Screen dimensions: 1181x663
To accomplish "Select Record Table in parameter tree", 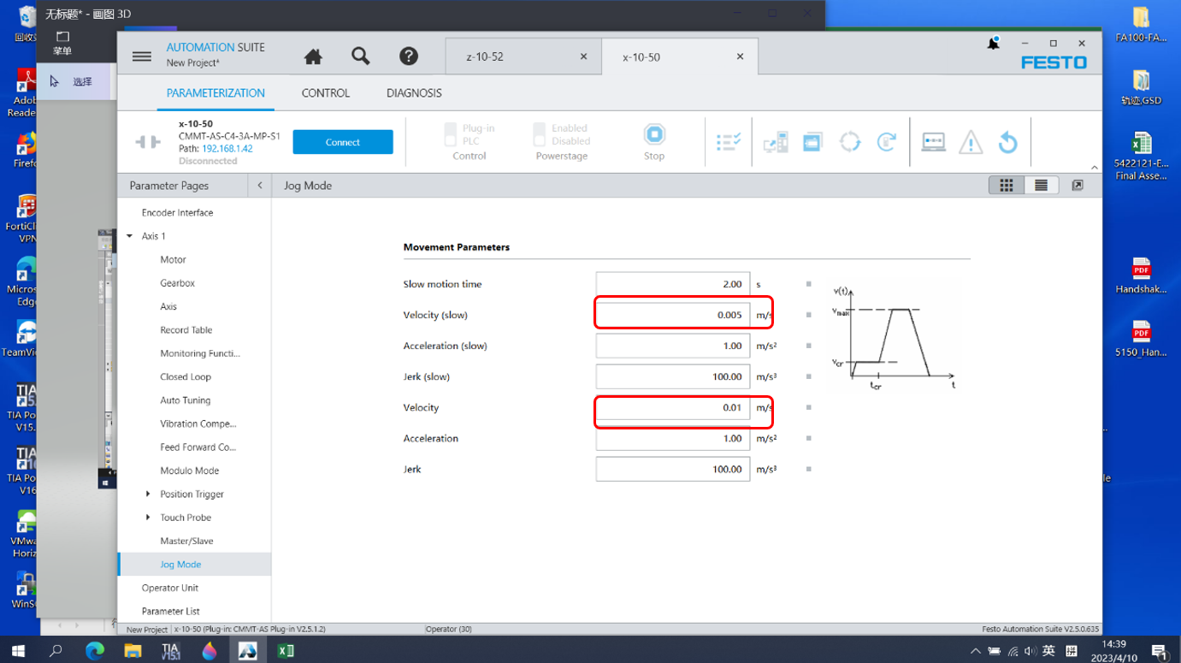I will pyautogui.click(x=186, y=330).
